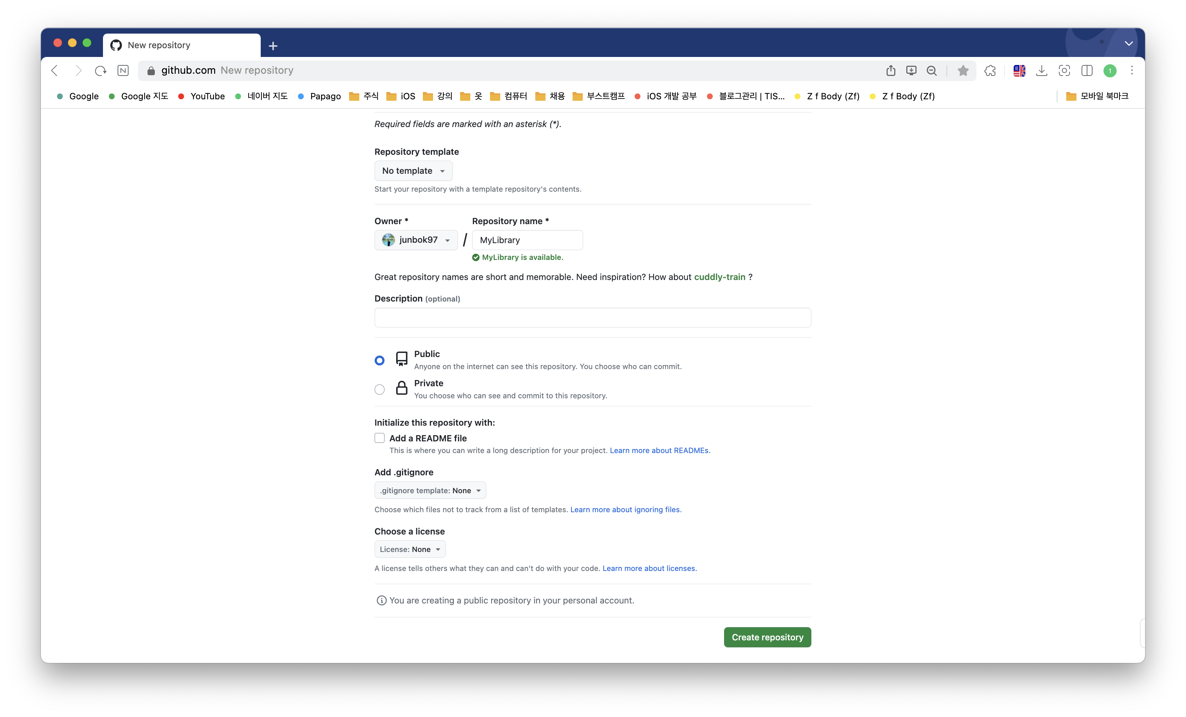This screenshot has width=1186, height=717.
Task: Open the iOS bookmarks folder
Action: click(x=401, y=96)
